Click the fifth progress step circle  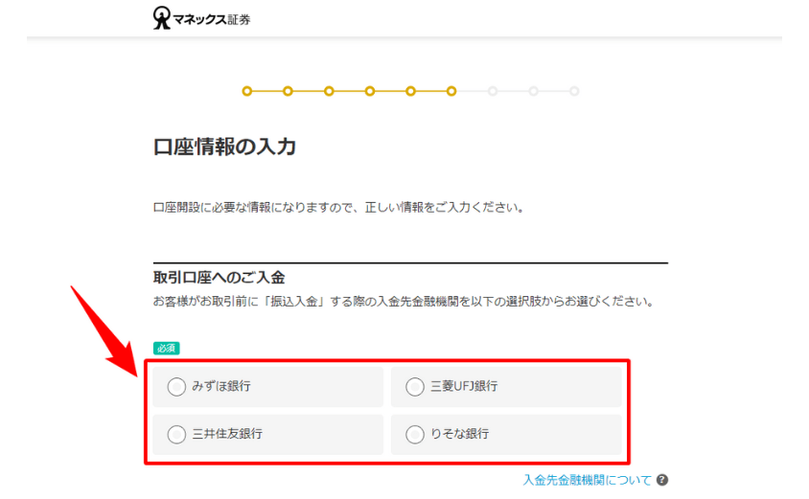coord(410,91)
